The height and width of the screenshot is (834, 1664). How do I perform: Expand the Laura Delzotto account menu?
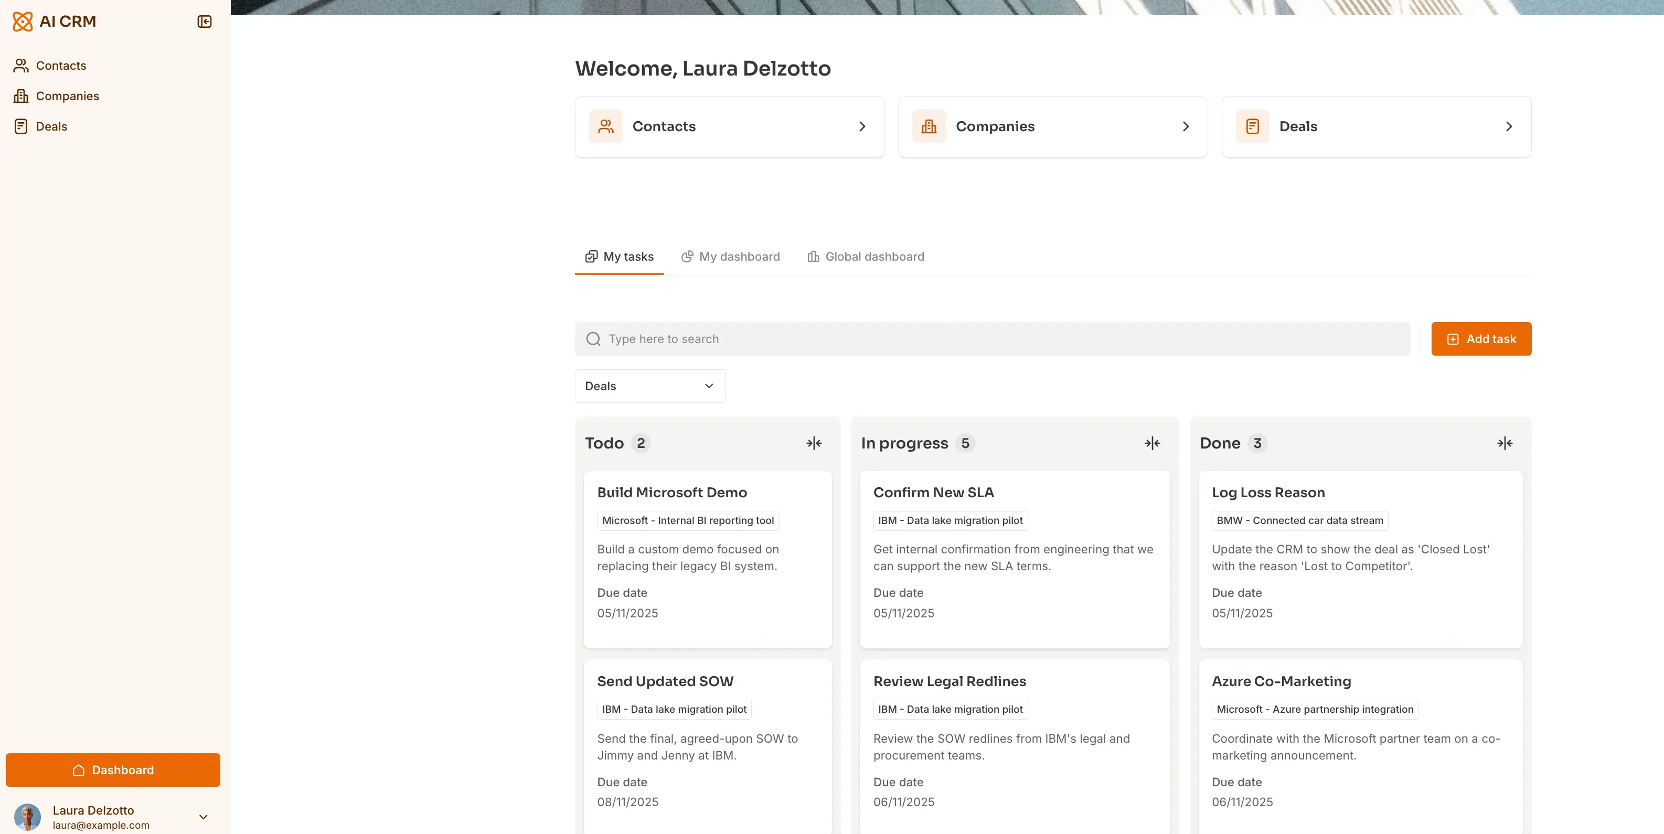click(x=204, y=817)
